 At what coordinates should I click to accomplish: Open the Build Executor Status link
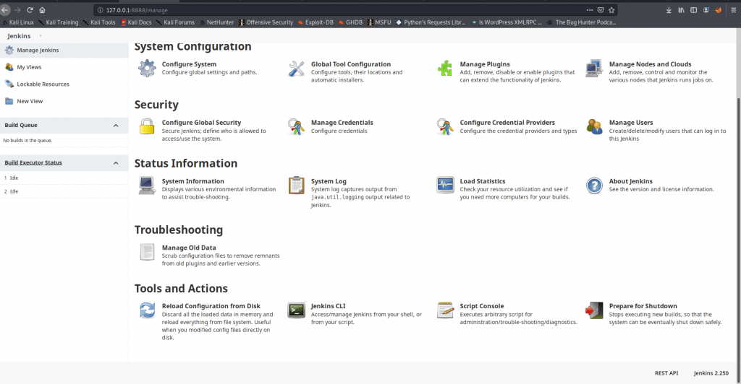[x=33, y=162]
